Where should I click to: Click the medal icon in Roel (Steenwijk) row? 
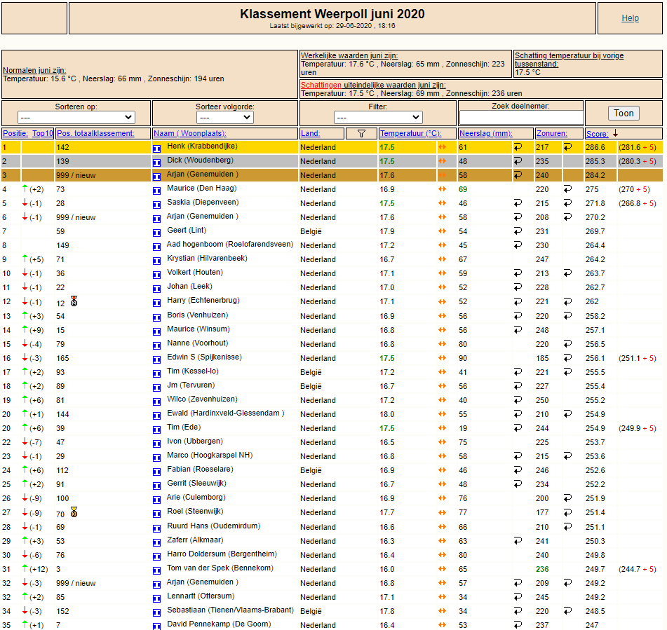click(74, 512)
